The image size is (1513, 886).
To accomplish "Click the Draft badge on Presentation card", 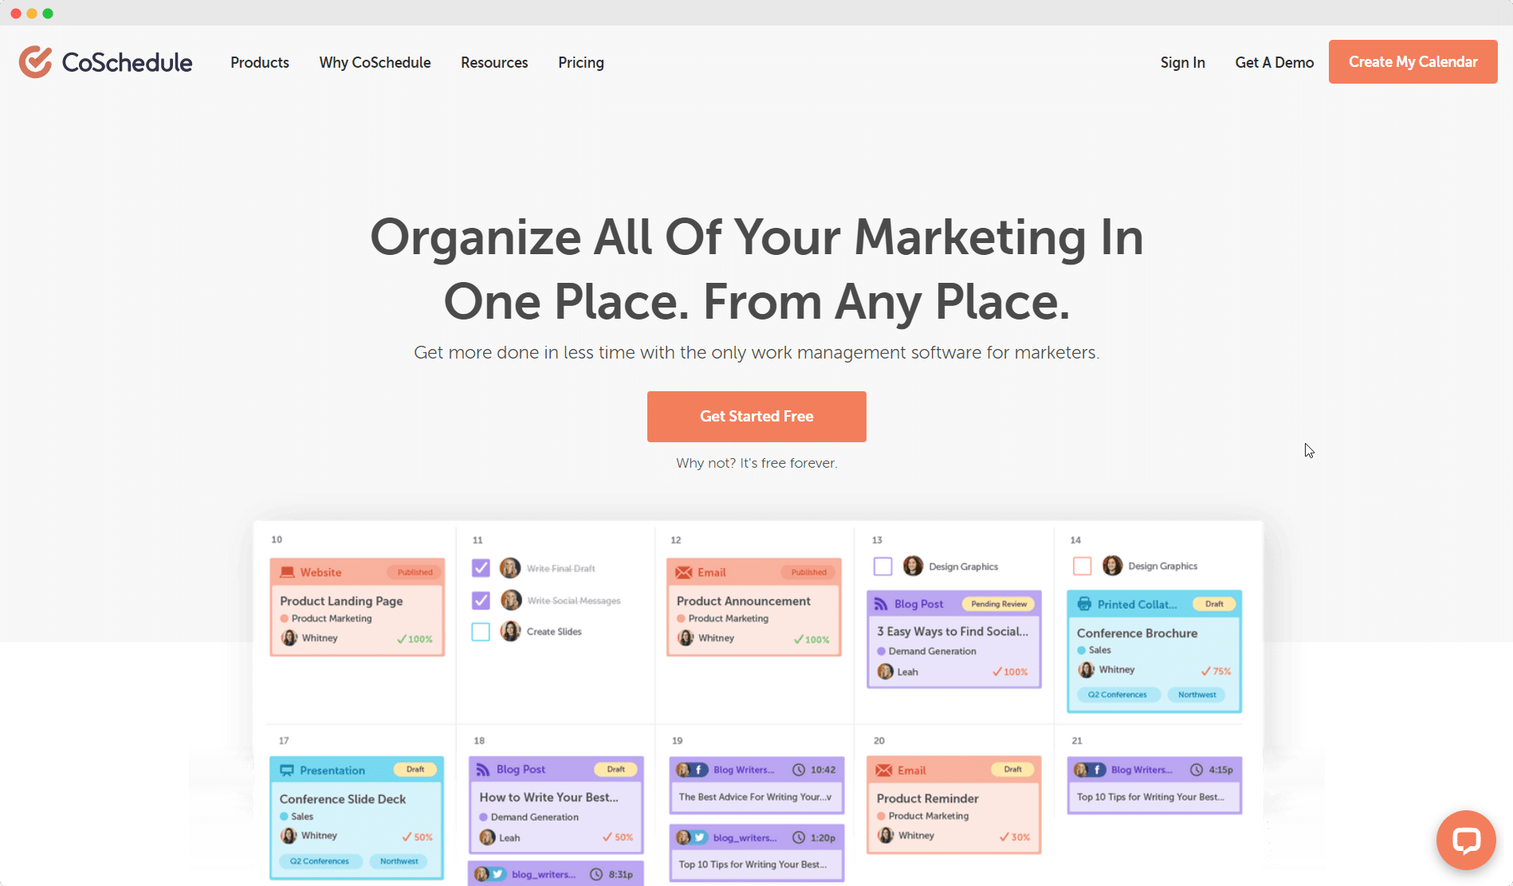I will coord(415,770).
